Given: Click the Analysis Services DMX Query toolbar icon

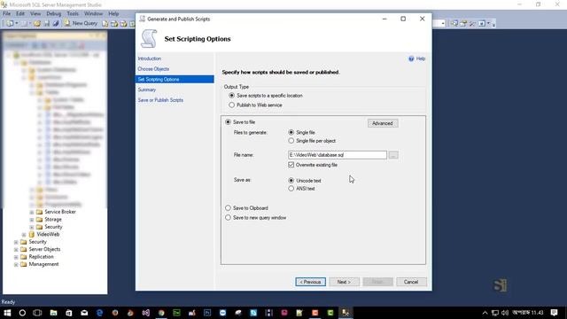Looking at the screenshot, I should tap(124, 24).
